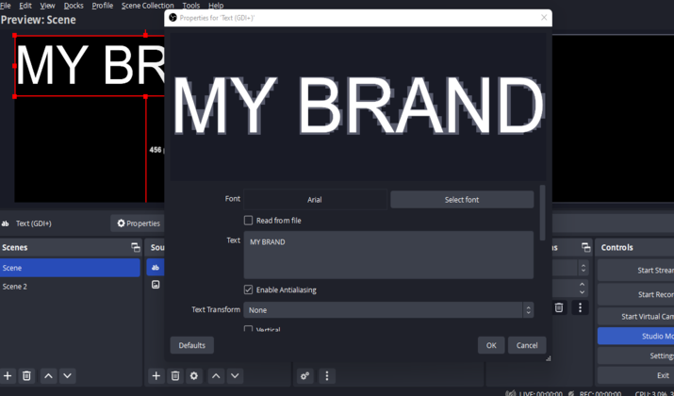674x396 pixels.
Task: Open the Profile menu
Action: click(103, 6)
